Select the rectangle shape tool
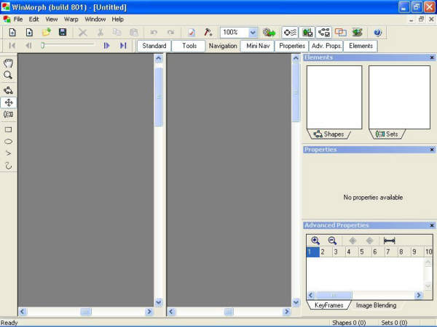The image size is (437, 327). pyautogui.click(x=8, y=129)
